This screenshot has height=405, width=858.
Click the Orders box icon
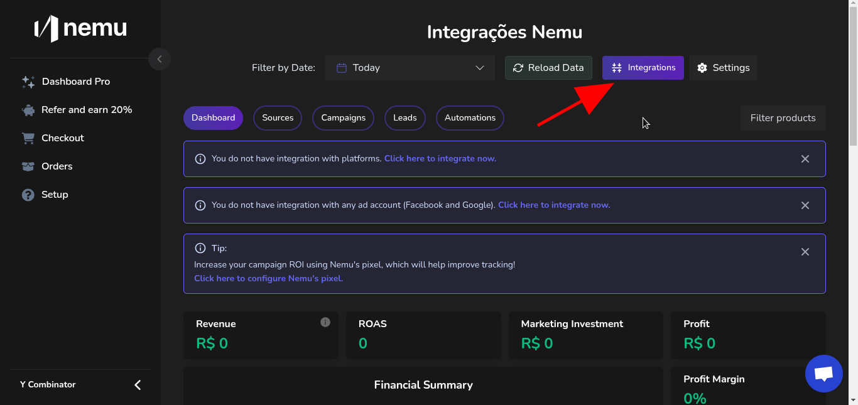coord(28,166)
